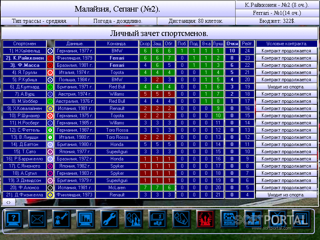This screenshot has width=320, height=240.
Task: Click the black McLaren badge beside Ф.Алонсо
Action: [50, 188]
